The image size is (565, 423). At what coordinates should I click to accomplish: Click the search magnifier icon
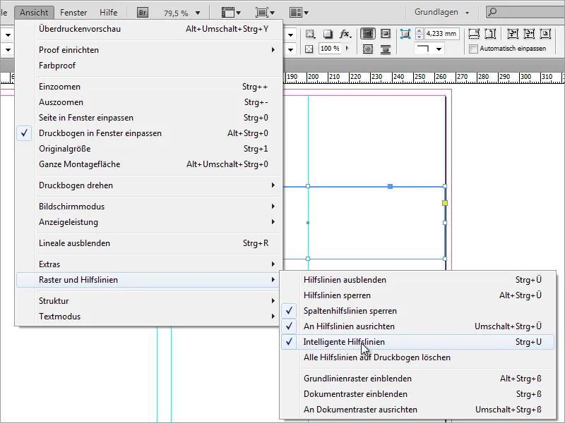coord(492,12)
